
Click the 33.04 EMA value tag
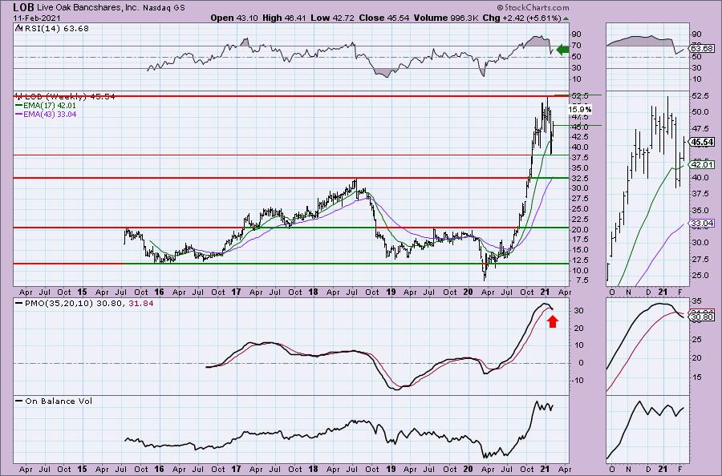(x=702, y=224)
